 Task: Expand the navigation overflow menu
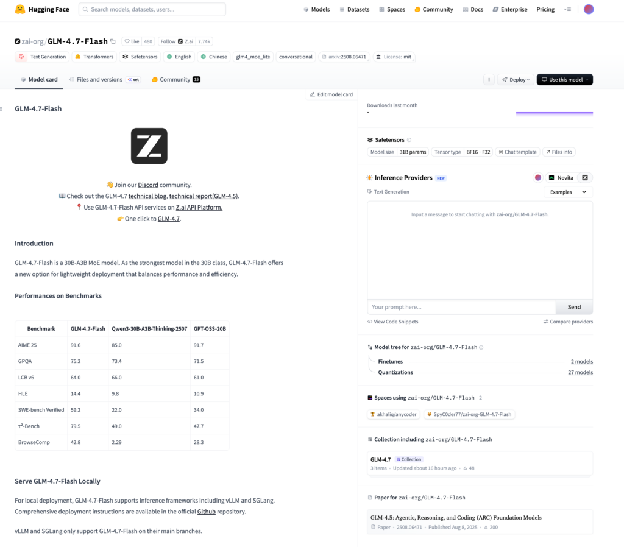[x=567, y=9]
